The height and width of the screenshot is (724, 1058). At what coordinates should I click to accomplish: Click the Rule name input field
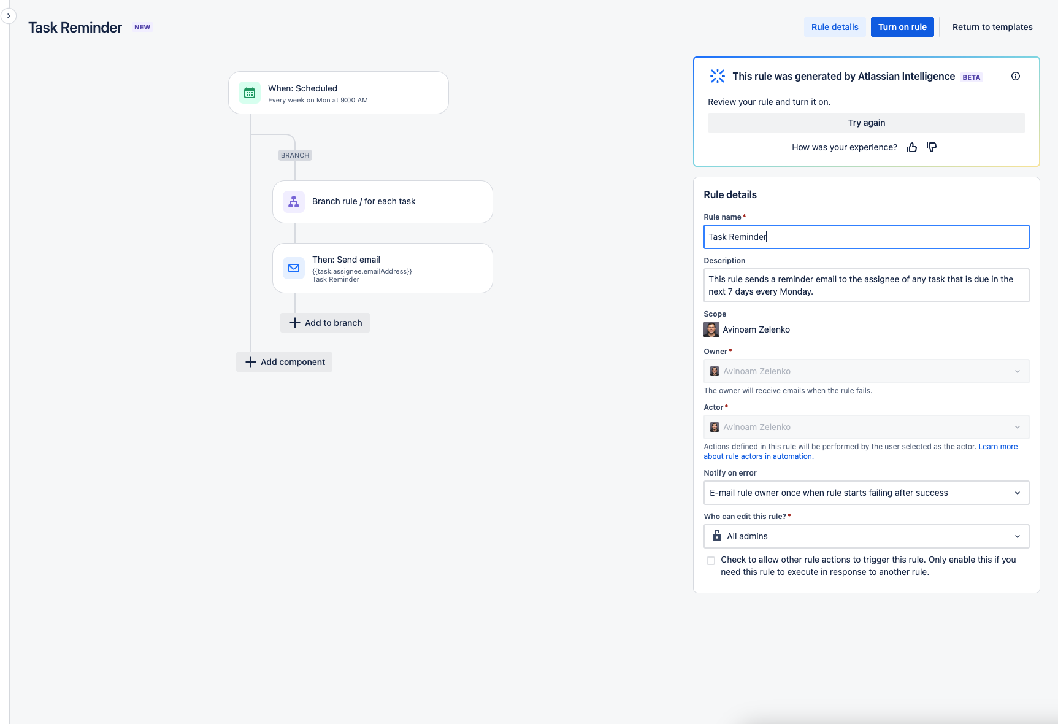[866, 237]
